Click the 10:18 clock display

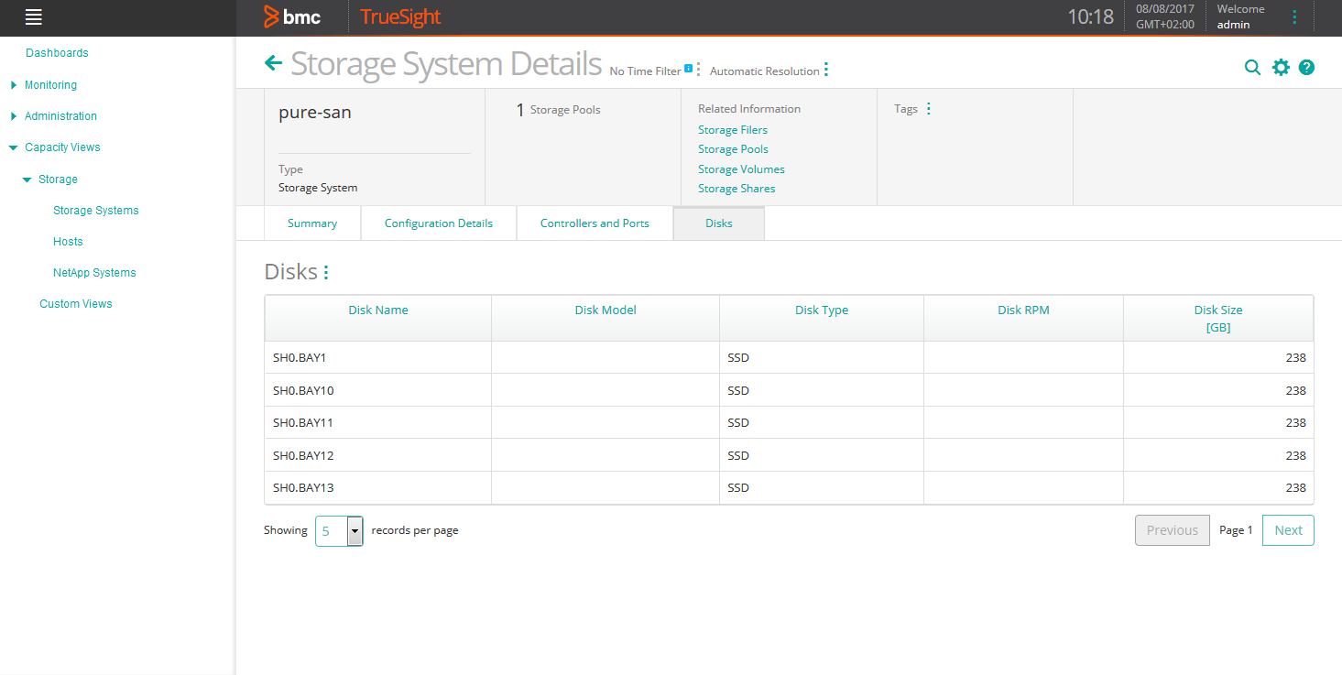tap(1090, 16)
